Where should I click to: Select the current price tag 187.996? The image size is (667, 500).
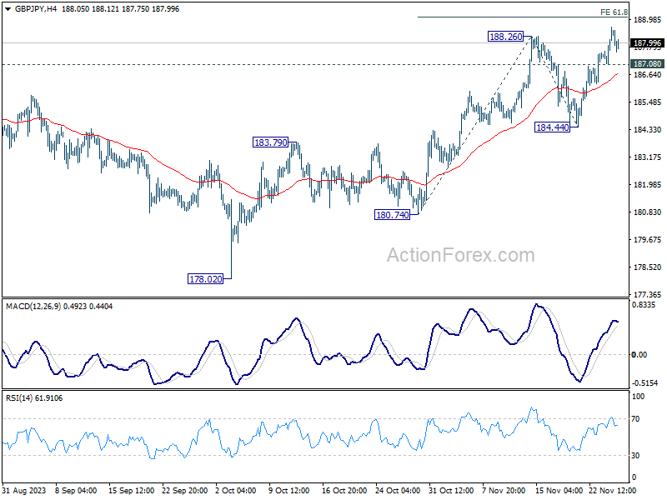point(647,43)
